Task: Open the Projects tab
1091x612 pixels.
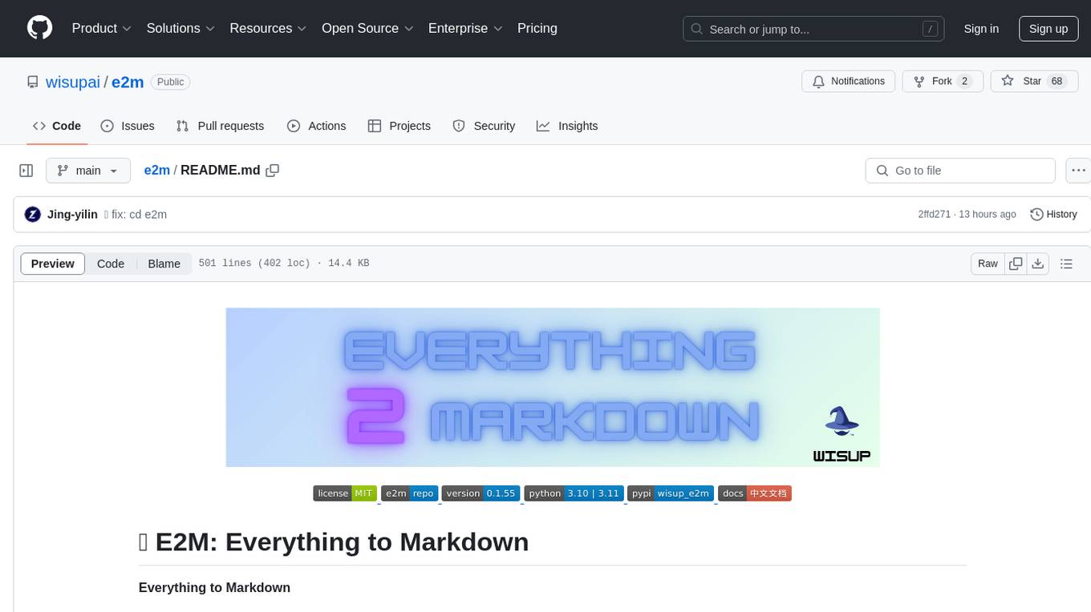Action: coord(399,126)
